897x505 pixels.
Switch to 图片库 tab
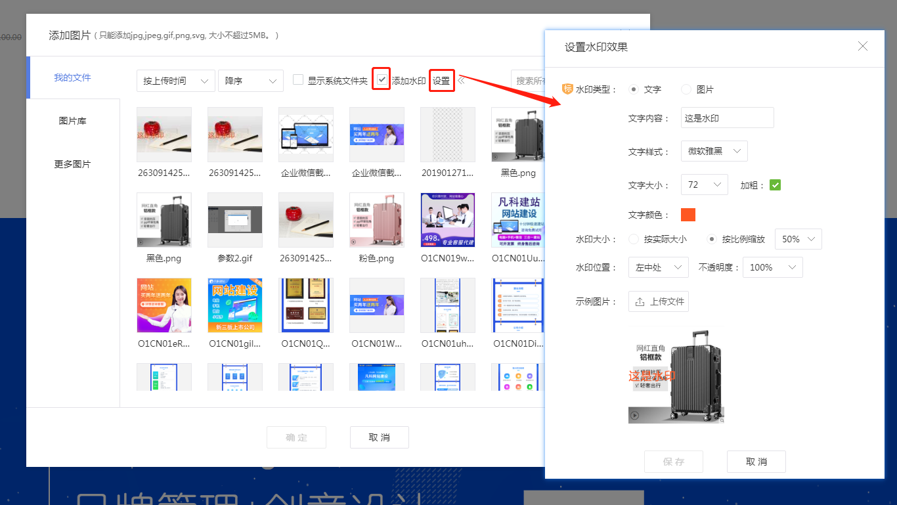tap(73, 121)
